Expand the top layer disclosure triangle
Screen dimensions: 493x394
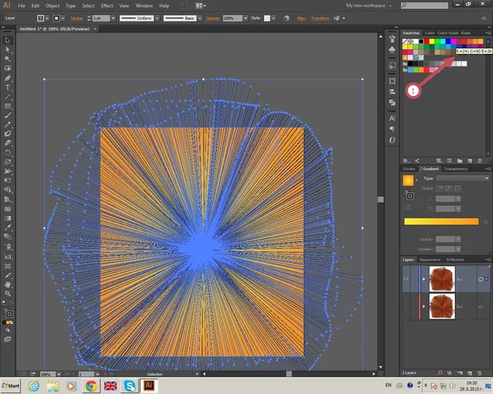click(422, 279)
